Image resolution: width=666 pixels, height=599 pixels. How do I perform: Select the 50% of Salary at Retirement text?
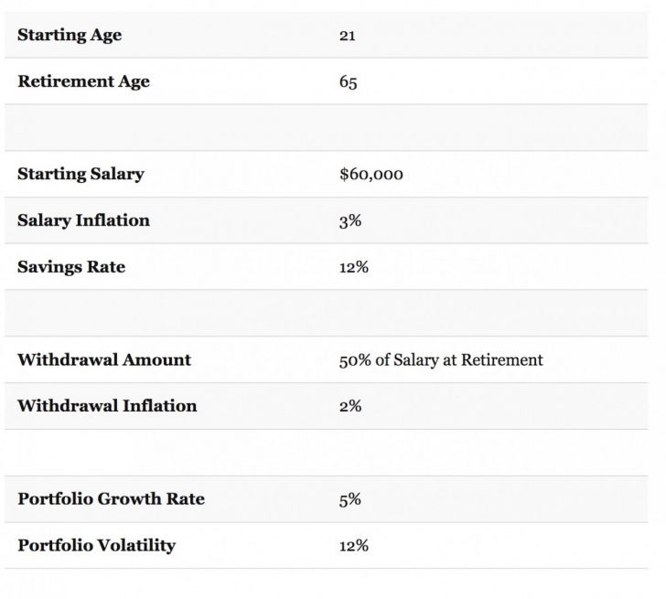pyautogui.click(x=441, y=360)
